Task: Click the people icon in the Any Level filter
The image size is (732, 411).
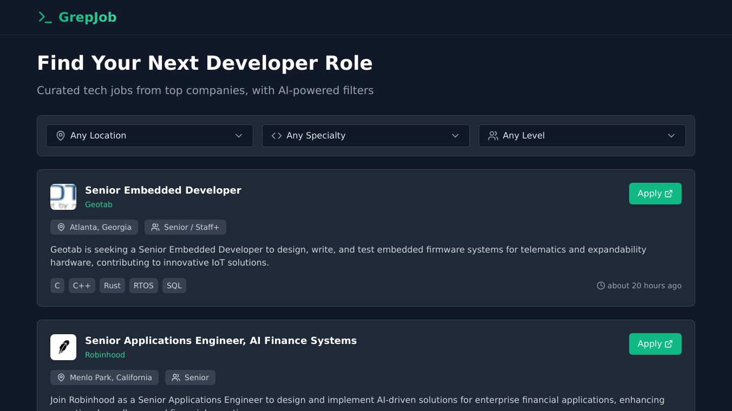Action: click(493, 136)
